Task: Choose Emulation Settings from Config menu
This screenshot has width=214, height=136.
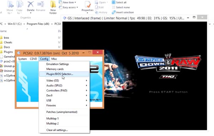Action: [65, 64]
